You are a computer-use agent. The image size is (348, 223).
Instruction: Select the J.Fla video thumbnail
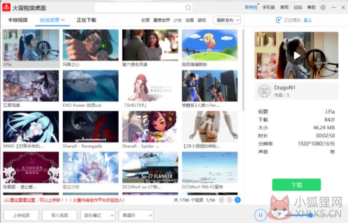click(x=31, y=45)
